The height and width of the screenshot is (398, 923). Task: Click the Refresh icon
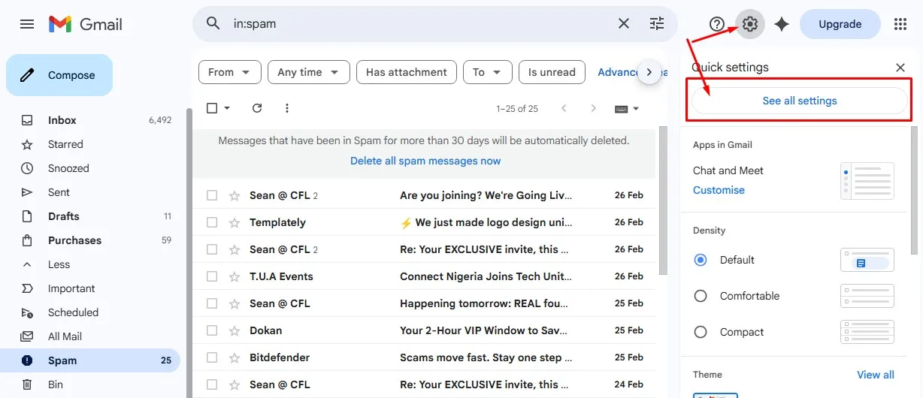click(x=257, y=108)
